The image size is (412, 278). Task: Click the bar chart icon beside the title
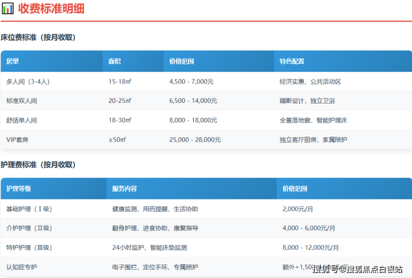click(8, 8)
